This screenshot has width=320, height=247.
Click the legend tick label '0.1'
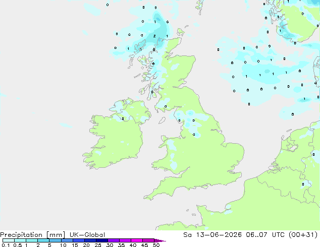6,245
